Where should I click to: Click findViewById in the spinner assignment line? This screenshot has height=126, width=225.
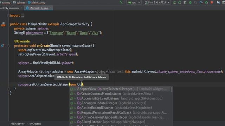[43, 63]
